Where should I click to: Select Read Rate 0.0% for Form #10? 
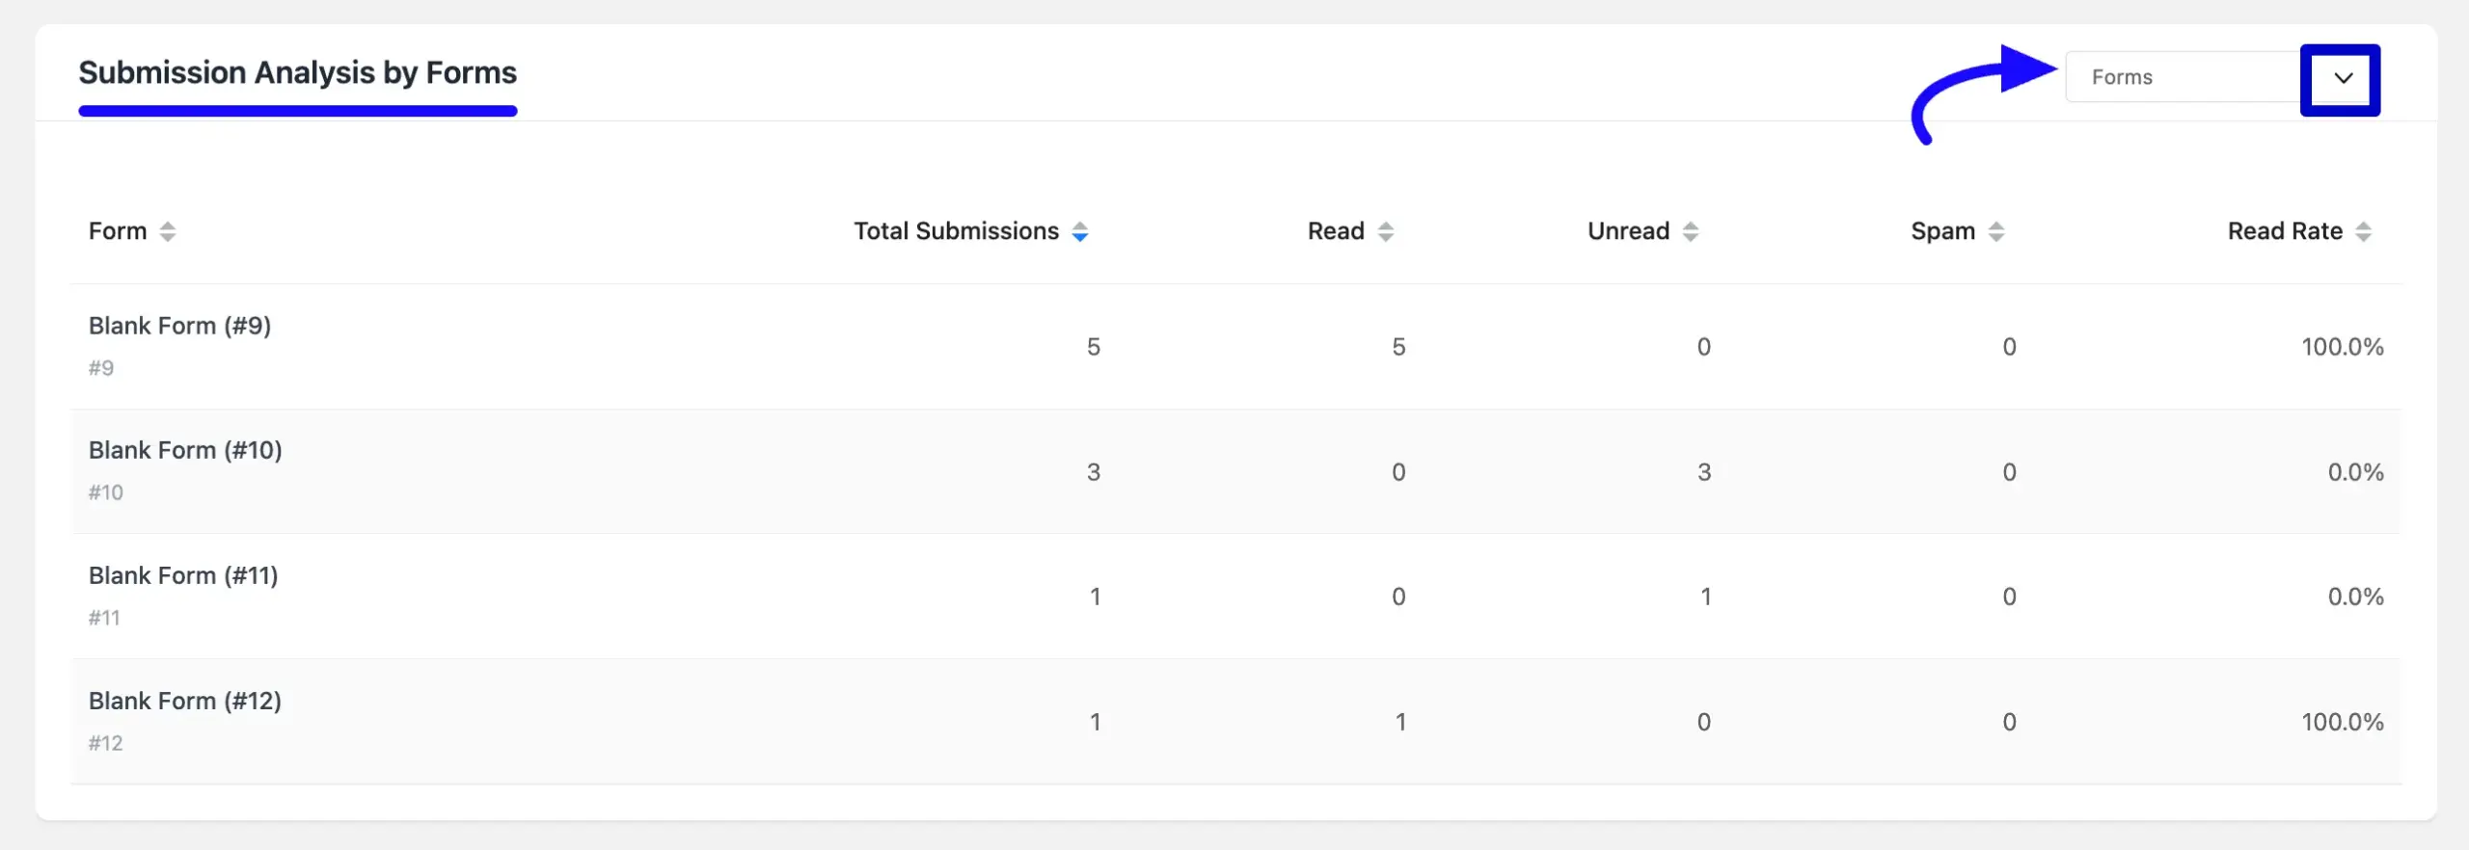coord(2355,472)
